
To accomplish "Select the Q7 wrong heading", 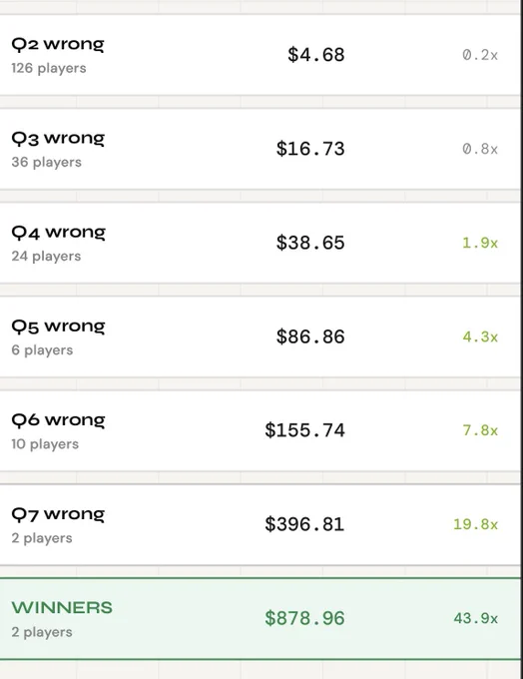I will pyautogui.click(x=58, y=514).
